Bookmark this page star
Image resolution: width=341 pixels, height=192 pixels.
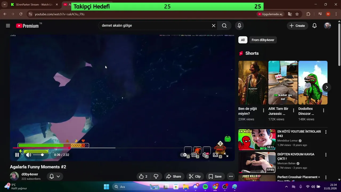pyautogui.click(x=297, y=14)
